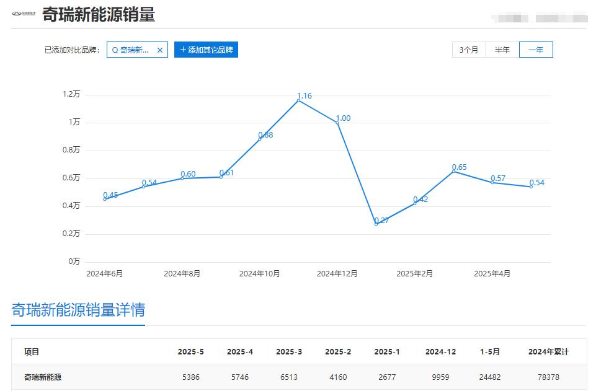Click the 0.57 data point
596x391 pixels.
coord(492,183)
